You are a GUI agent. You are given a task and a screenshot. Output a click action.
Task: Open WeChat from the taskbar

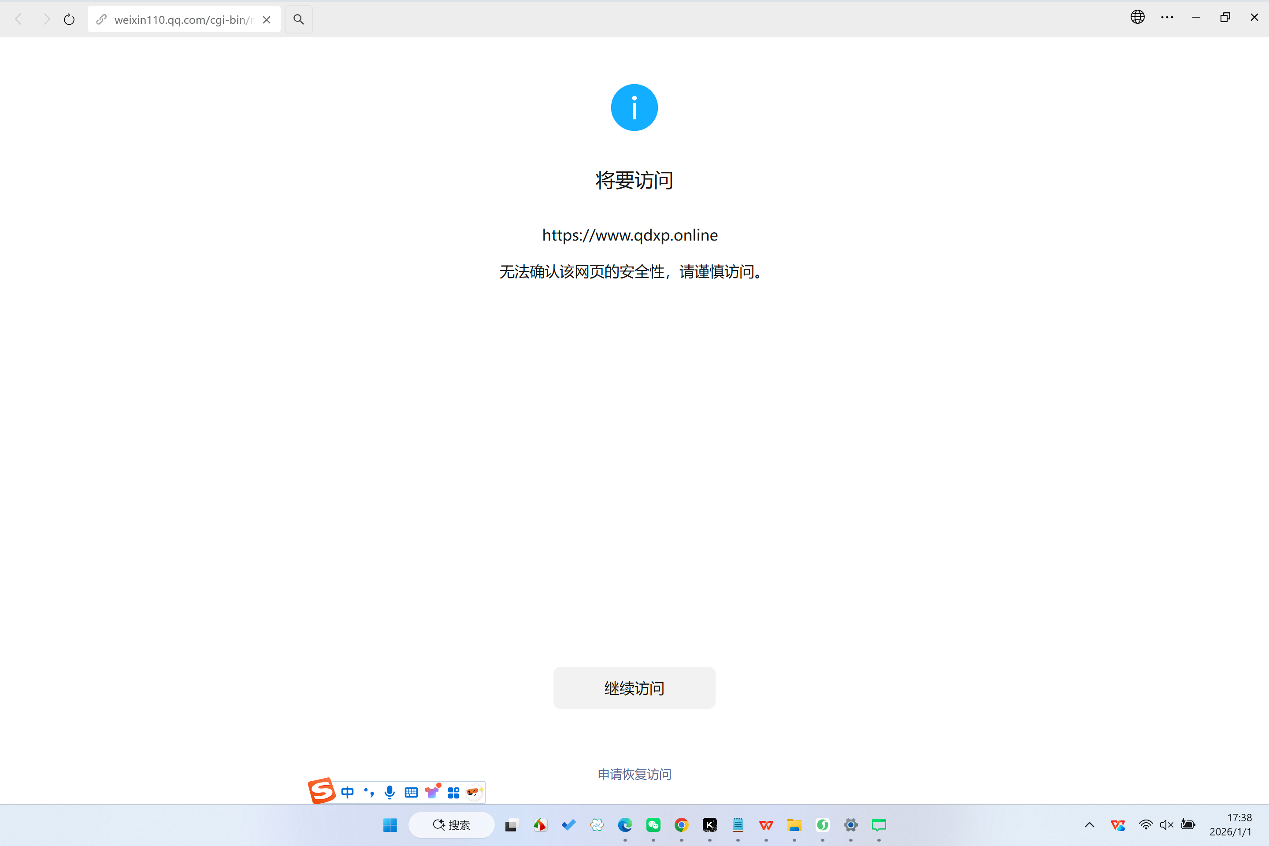653,824
